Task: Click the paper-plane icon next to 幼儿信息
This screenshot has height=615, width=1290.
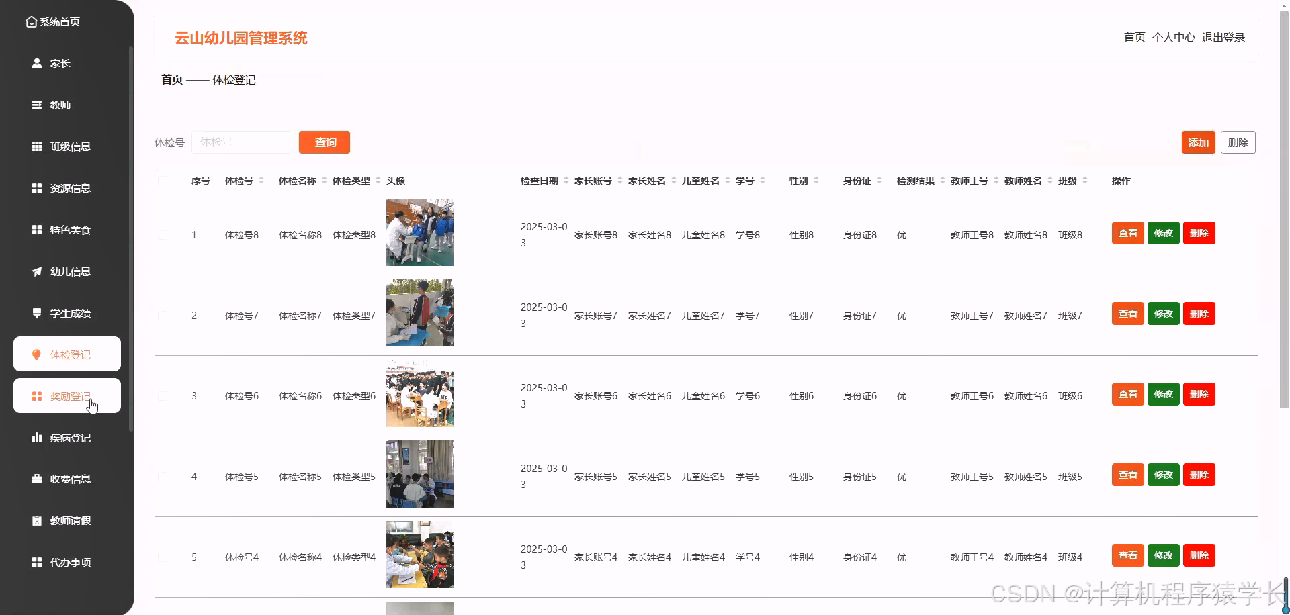Action: 37,272
